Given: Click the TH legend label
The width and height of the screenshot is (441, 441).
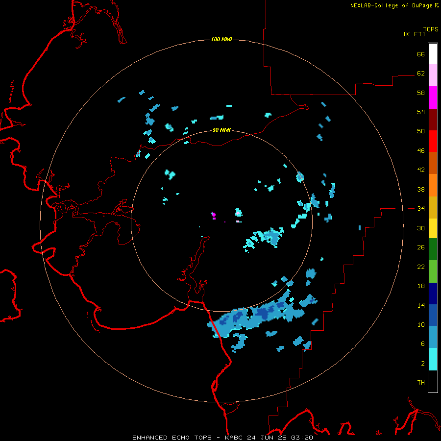Looking at the screenshot, I should coord(421,383).
